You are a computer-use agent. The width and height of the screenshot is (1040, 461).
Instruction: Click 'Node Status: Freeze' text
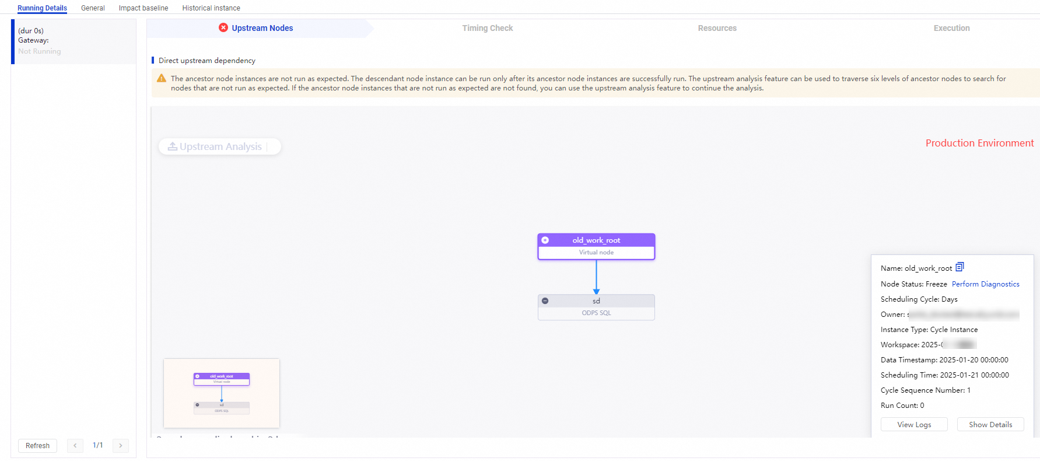pos(914,284)
